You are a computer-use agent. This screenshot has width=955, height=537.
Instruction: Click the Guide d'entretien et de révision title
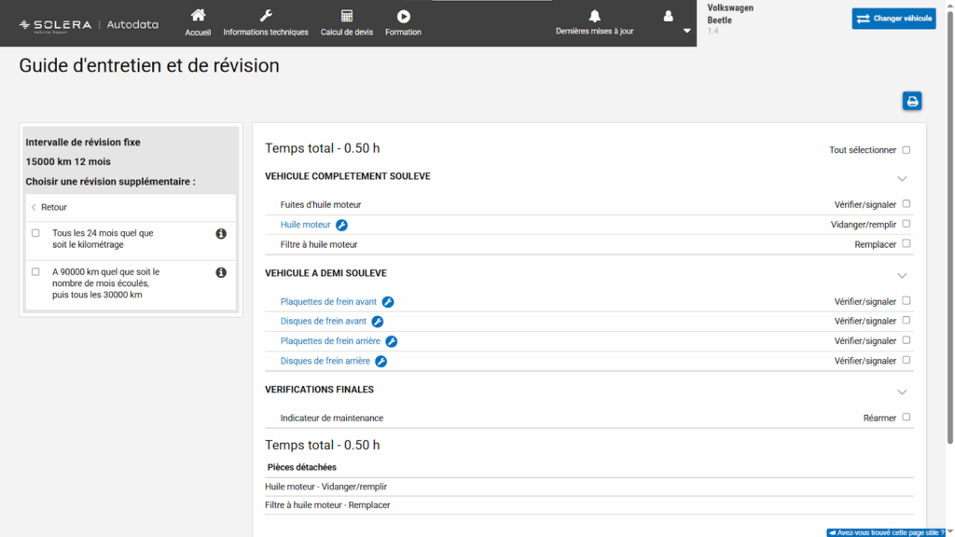(149, 66)
